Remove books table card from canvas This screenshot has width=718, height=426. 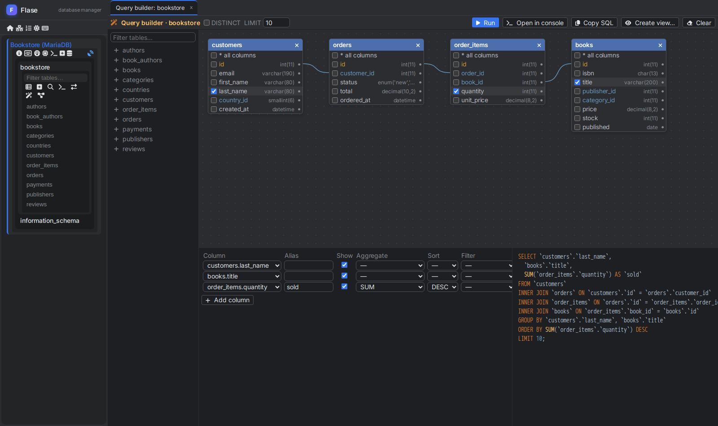pos(660,45)
